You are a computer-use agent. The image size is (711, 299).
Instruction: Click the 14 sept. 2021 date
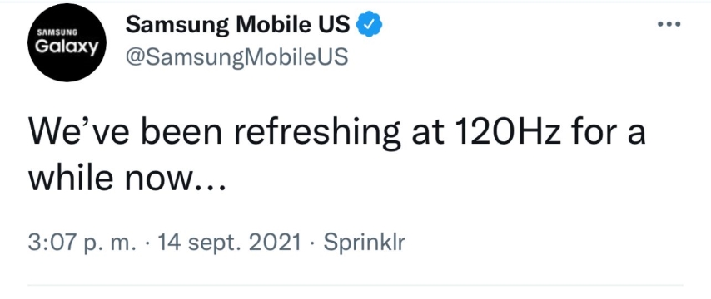tap(228, 242)
